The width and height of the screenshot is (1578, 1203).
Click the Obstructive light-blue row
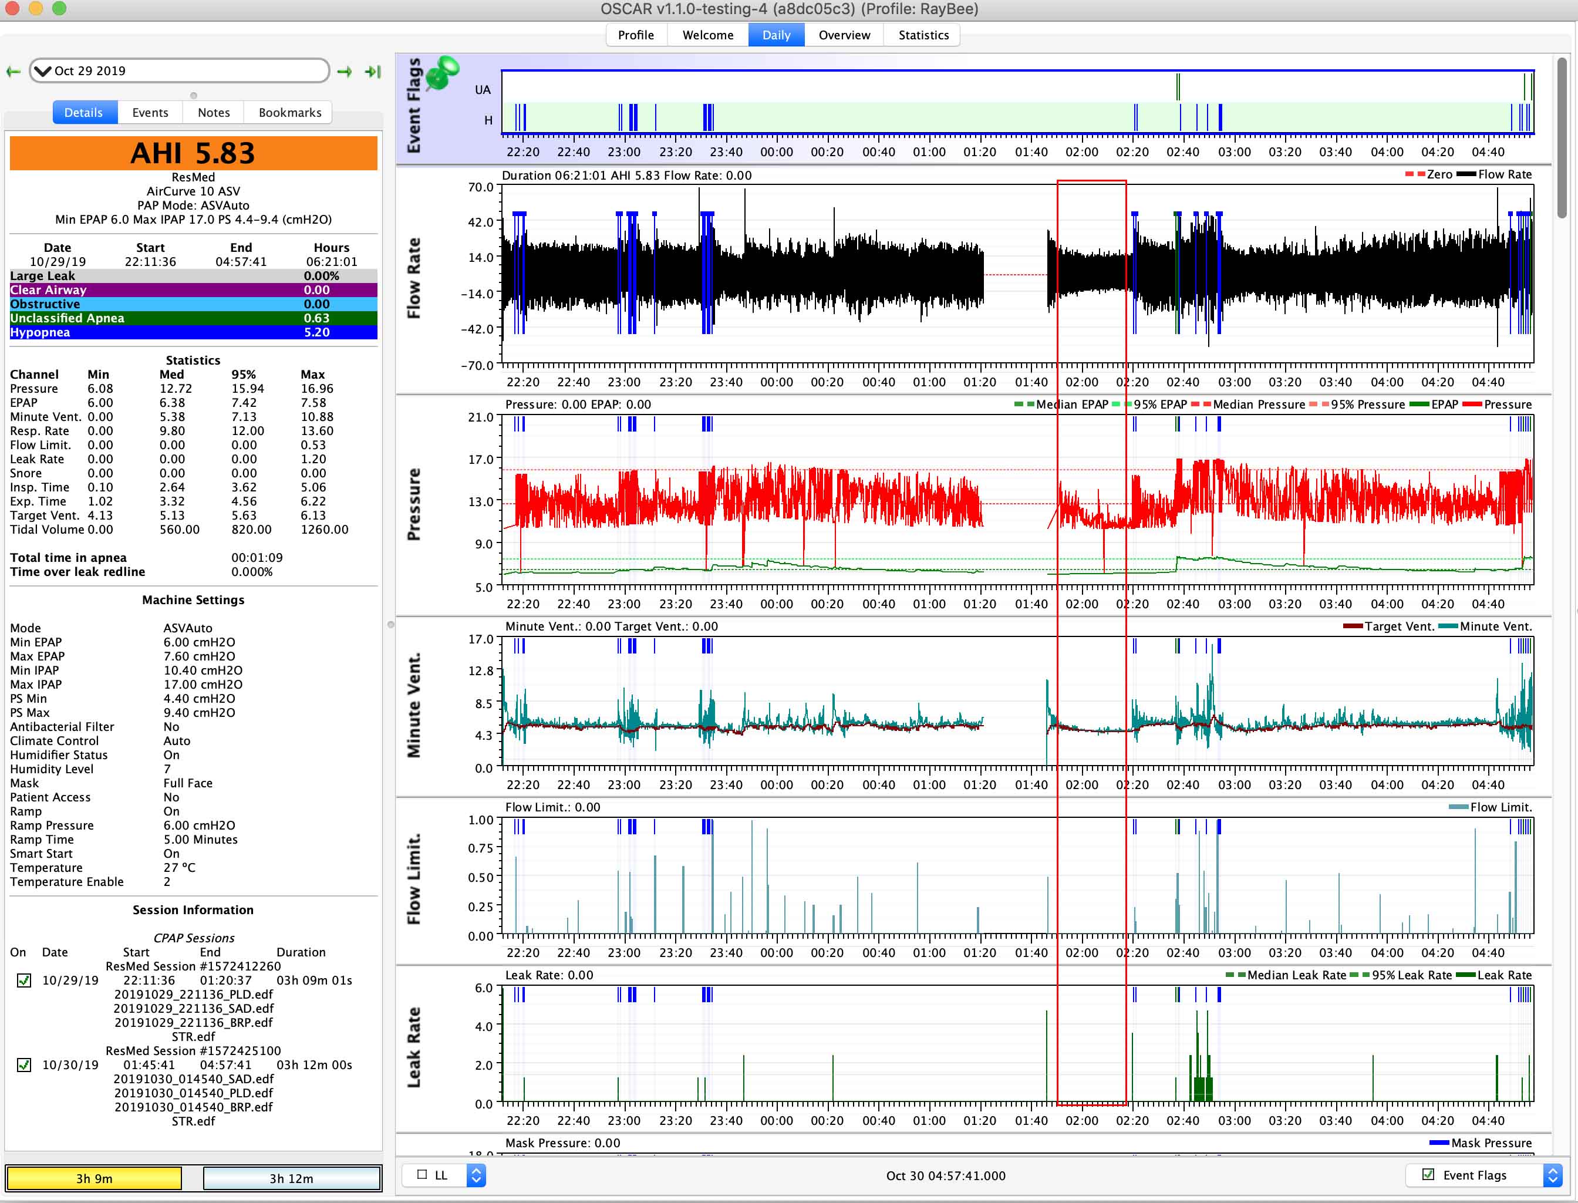tap(193, 304)
